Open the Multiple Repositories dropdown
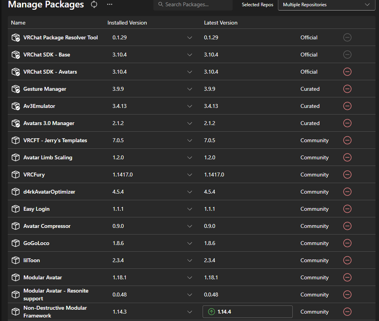The image size is (379, 321). point(327,5)
